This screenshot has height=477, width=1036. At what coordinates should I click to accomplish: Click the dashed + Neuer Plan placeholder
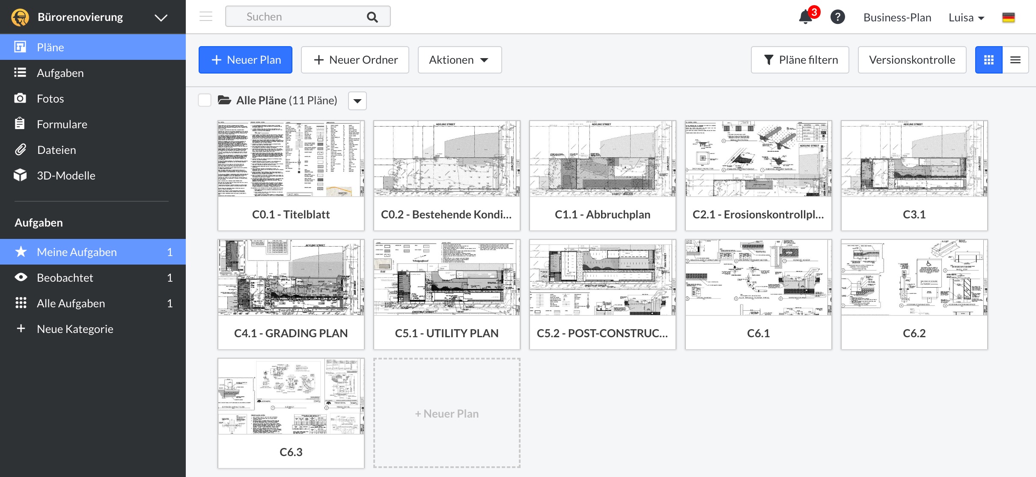point(447,413)
